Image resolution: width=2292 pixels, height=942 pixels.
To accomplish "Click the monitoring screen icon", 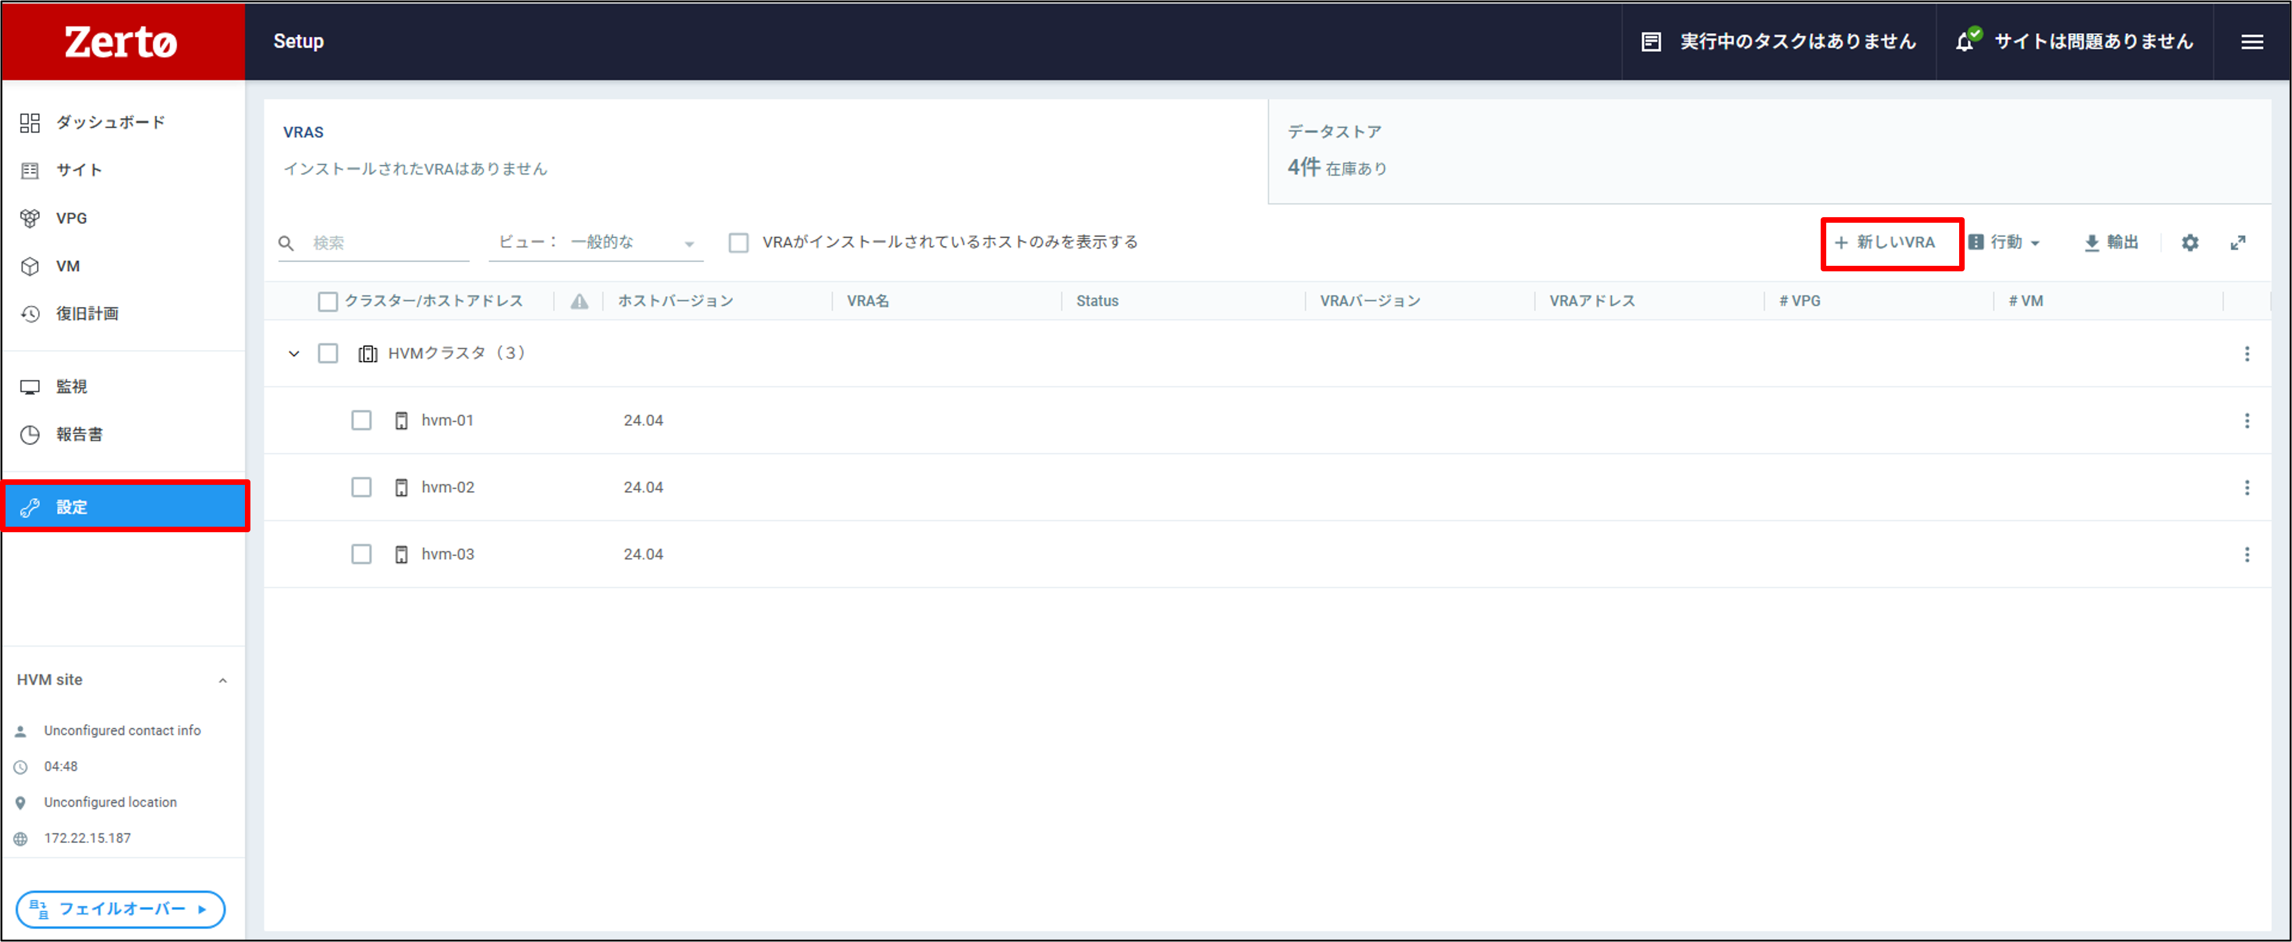I will tap(30, 387).
